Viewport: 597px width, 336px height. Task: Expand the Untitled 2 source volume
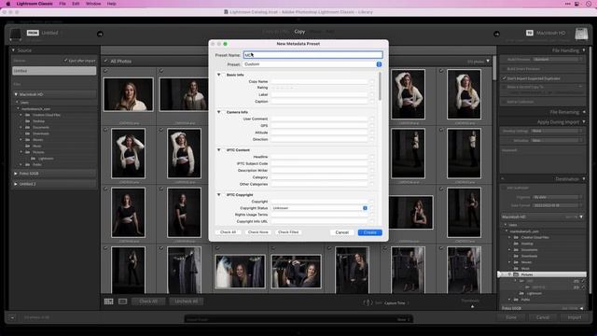point(16,184)
